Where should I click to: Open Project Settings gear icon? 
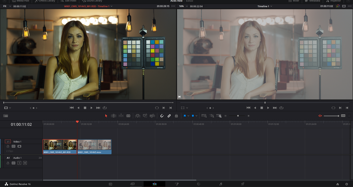point(347,184)
